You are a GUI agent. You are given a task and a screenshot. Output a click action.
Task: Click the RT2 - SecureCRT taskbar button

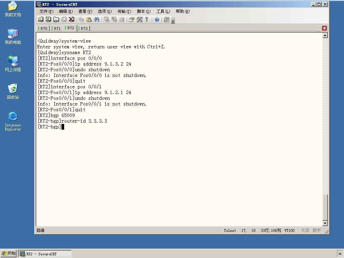tap(45, 254)
